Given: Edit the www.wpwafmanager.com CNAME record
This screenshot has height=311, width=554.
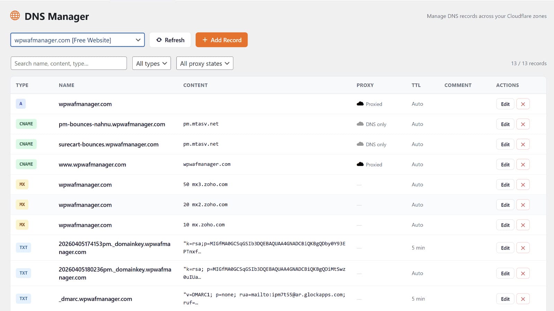Looking at the screenshot, I should click(505, 164).
